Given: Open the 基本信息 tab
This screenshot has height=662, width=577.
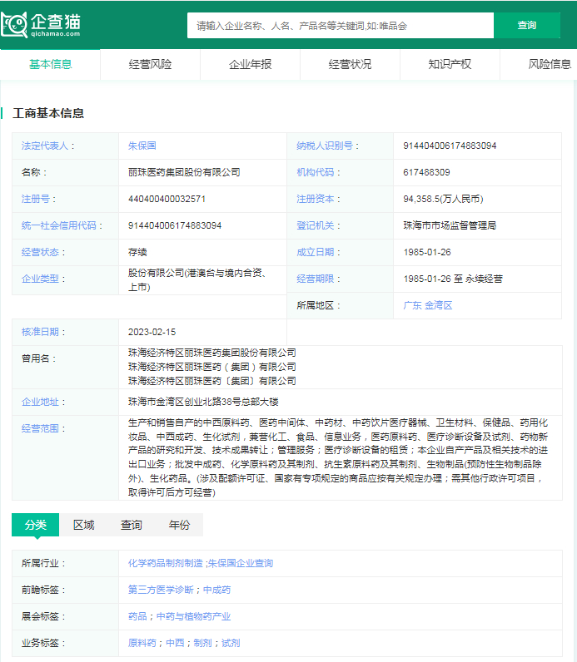Looking at the screenshot, I should click(50, 64).
